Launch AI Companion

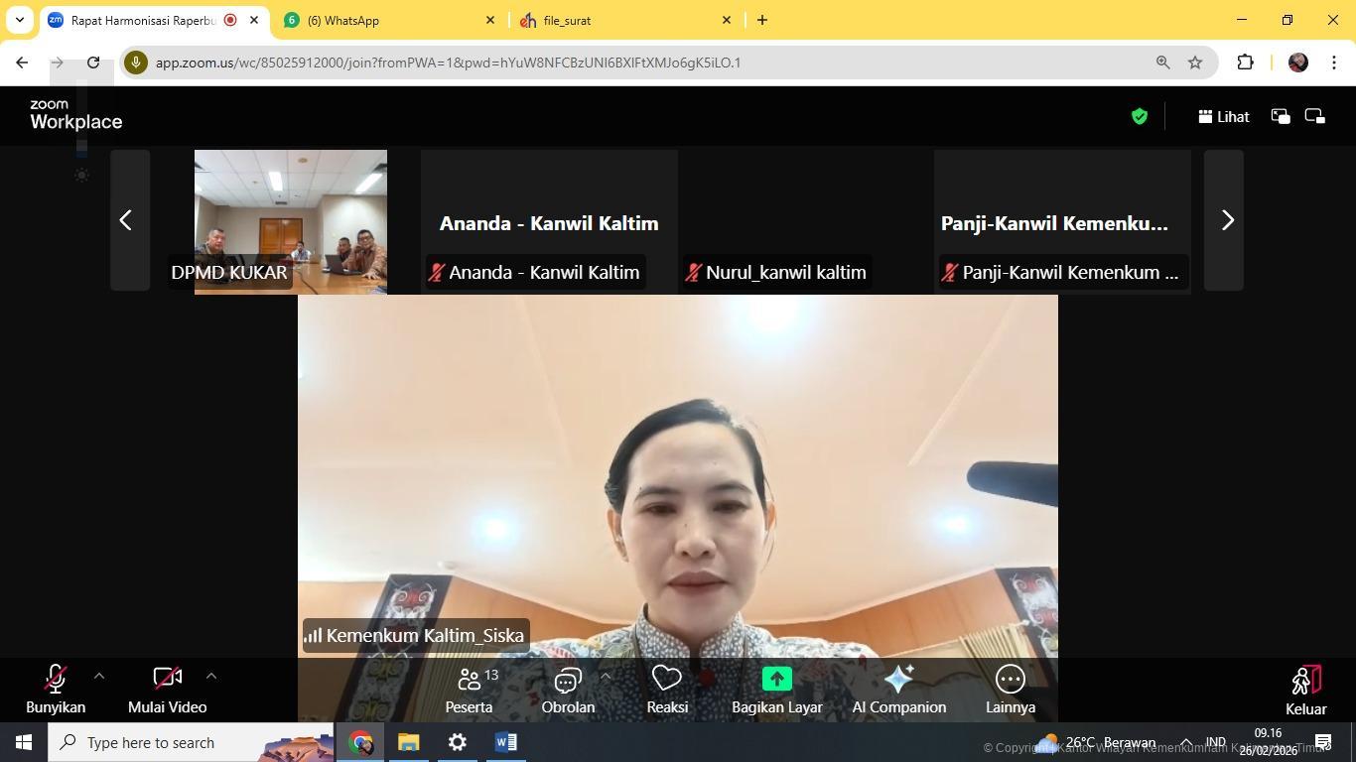pos(898,690)
